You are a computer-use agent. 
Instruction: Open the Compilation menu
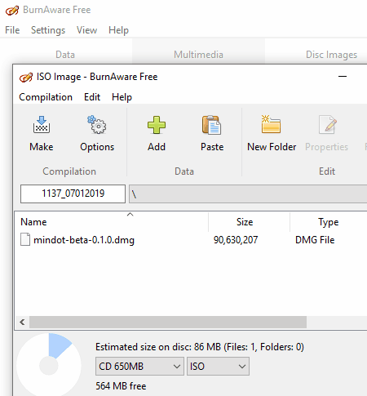coord(46,97)
